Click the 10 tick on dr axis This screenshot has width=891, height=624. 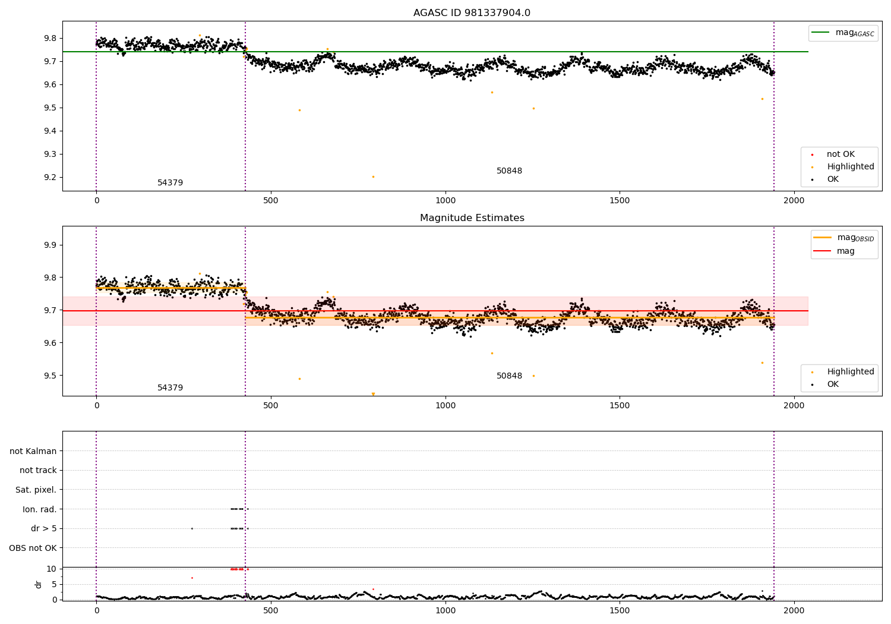tap(51, 569)
